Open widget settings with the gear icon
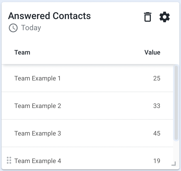Viewport: 181px width, 171px height. (x=165, y=17)
